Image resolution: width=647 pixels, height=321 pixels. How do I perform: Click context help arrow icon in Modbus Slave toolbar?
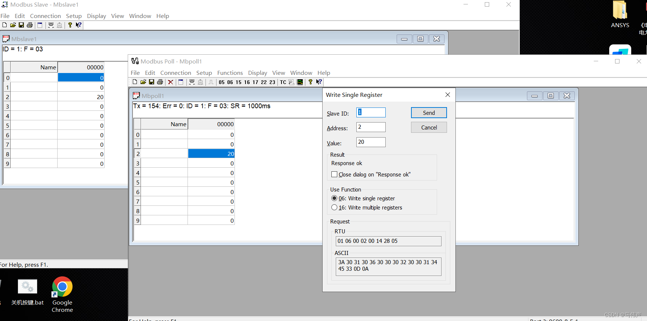tap(79, 25)
